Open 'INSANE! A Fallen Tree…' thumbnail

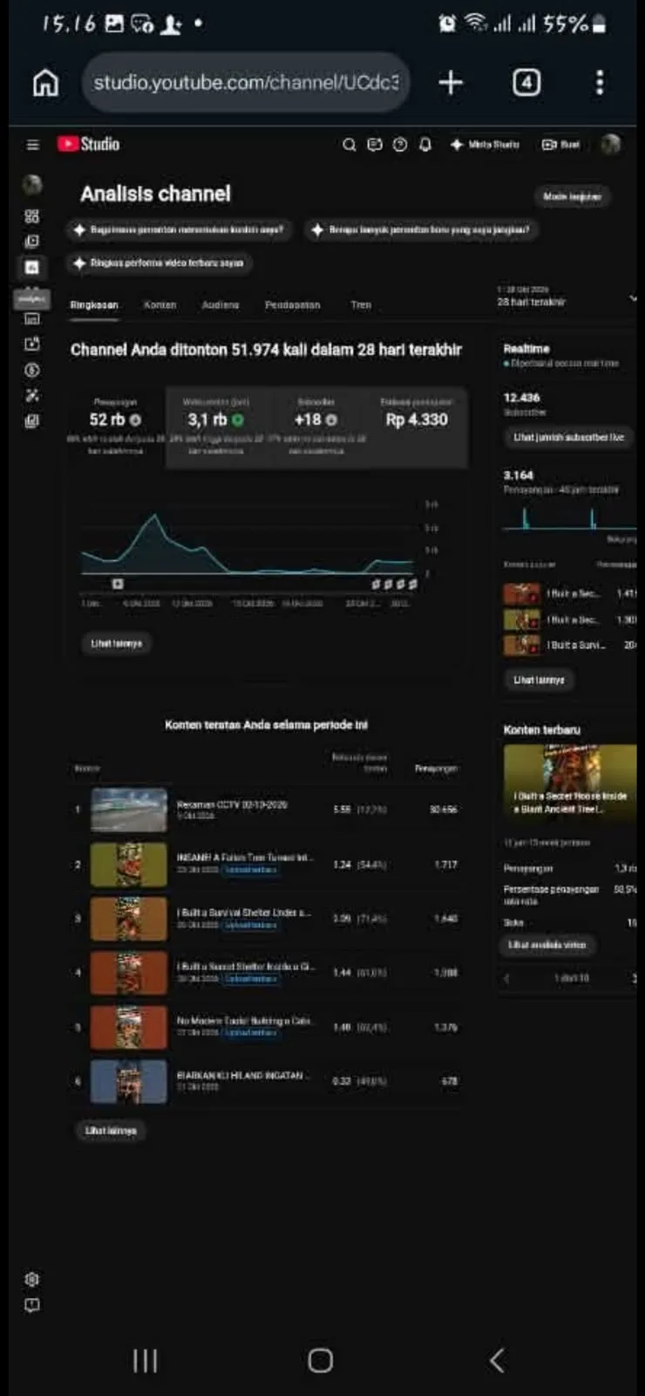(129, 865)
